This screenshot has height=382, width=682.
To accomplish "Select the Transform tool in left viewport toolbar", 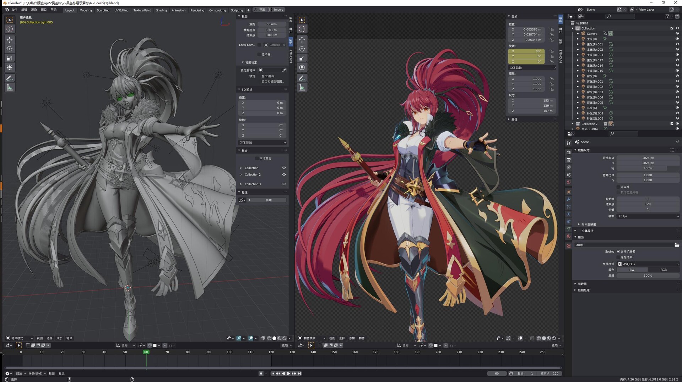I will point(10,67).
